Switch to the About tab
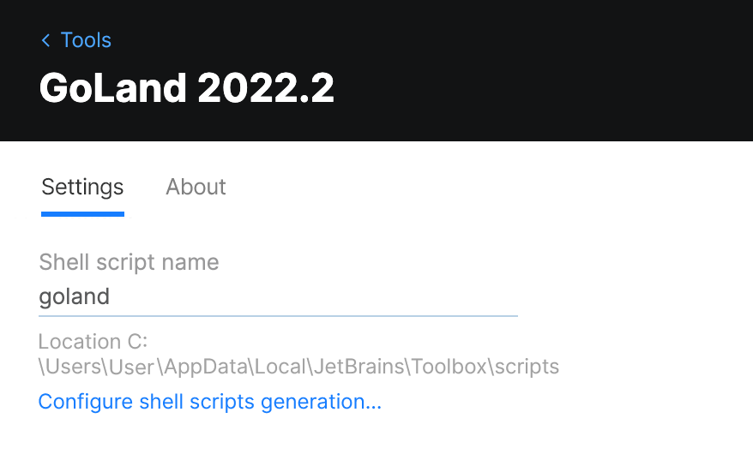 click(196, 187)
